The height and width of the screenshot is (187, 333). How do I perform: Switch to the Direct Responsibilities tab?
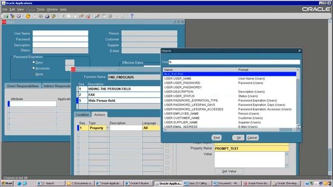pyautogui.click(x=23, y=86)
